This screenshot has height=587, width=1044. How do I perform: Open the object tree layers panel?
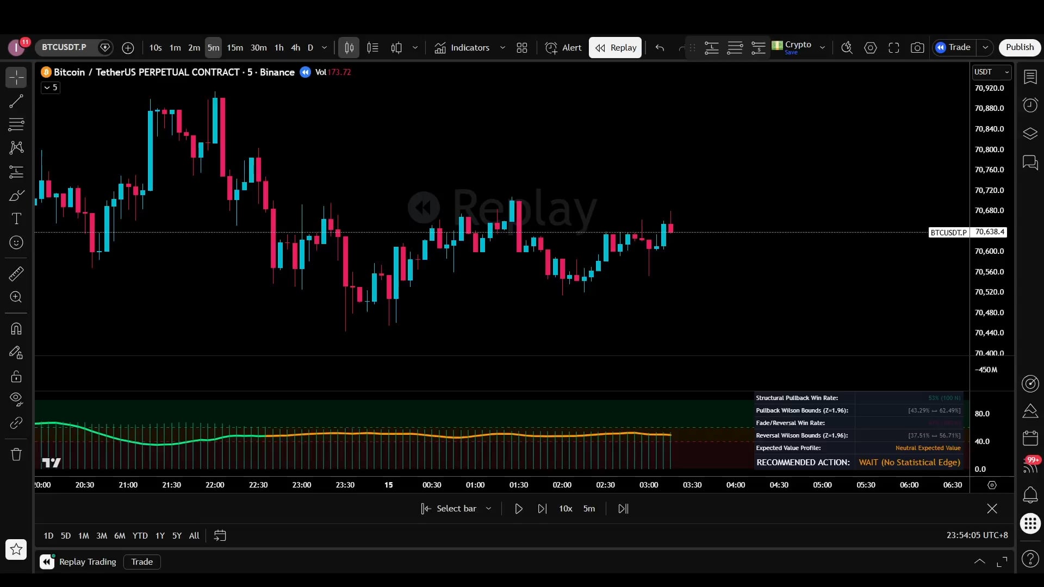[1030, 134]
